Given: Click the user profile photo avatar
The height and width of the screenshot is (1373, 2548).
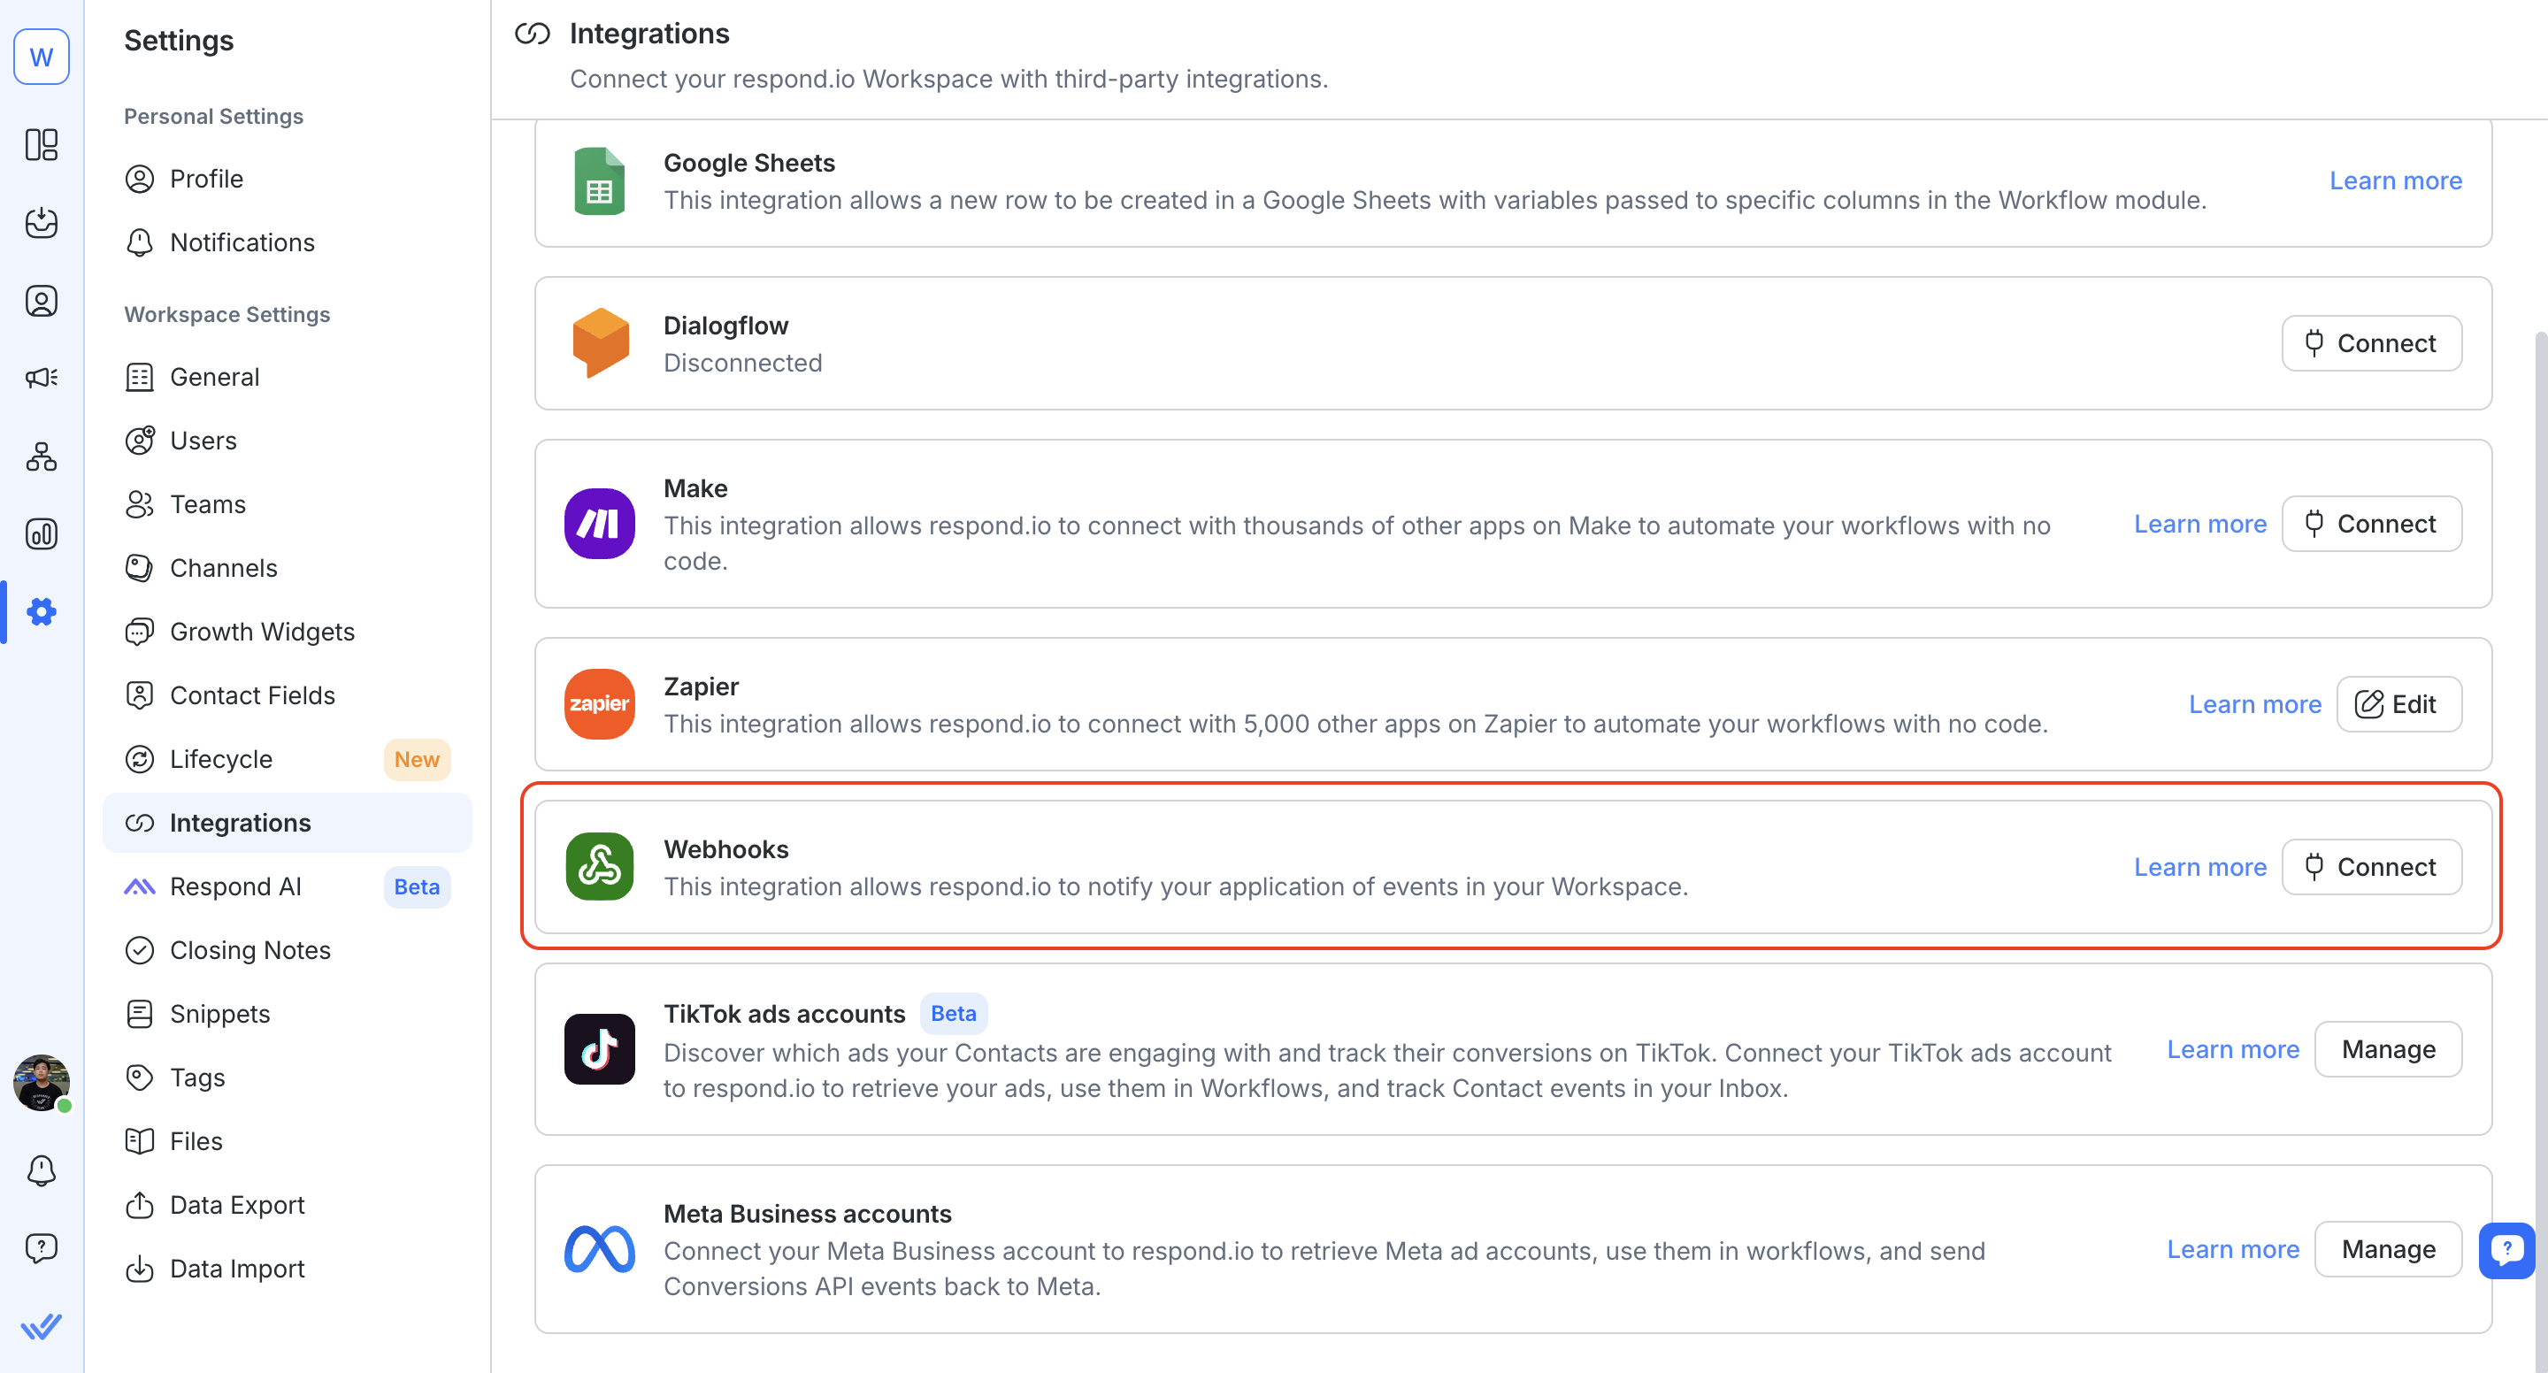Looking at the screenshot, I should point(42,1081).
